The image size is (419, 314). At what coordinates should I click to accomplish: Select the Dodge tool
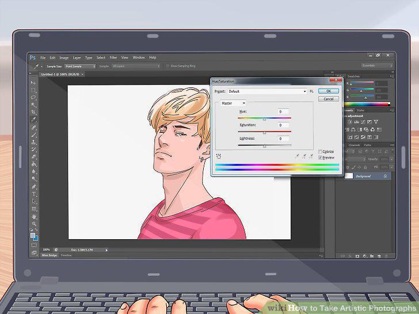coord(33,178)
